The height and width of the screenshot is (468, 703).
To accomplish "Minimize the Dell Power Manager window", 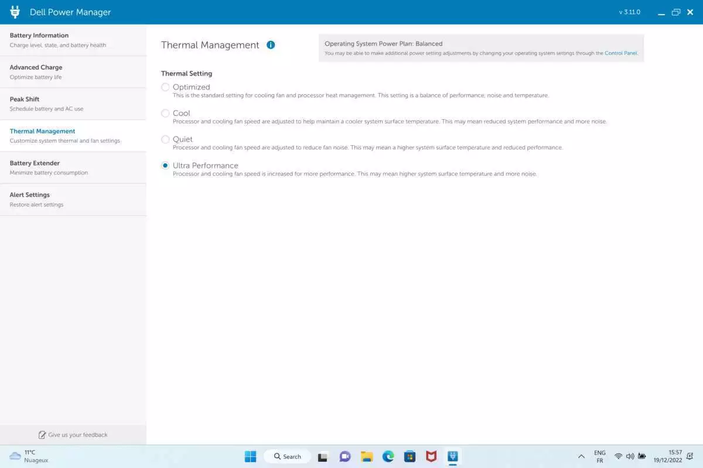I will point(661,12).
